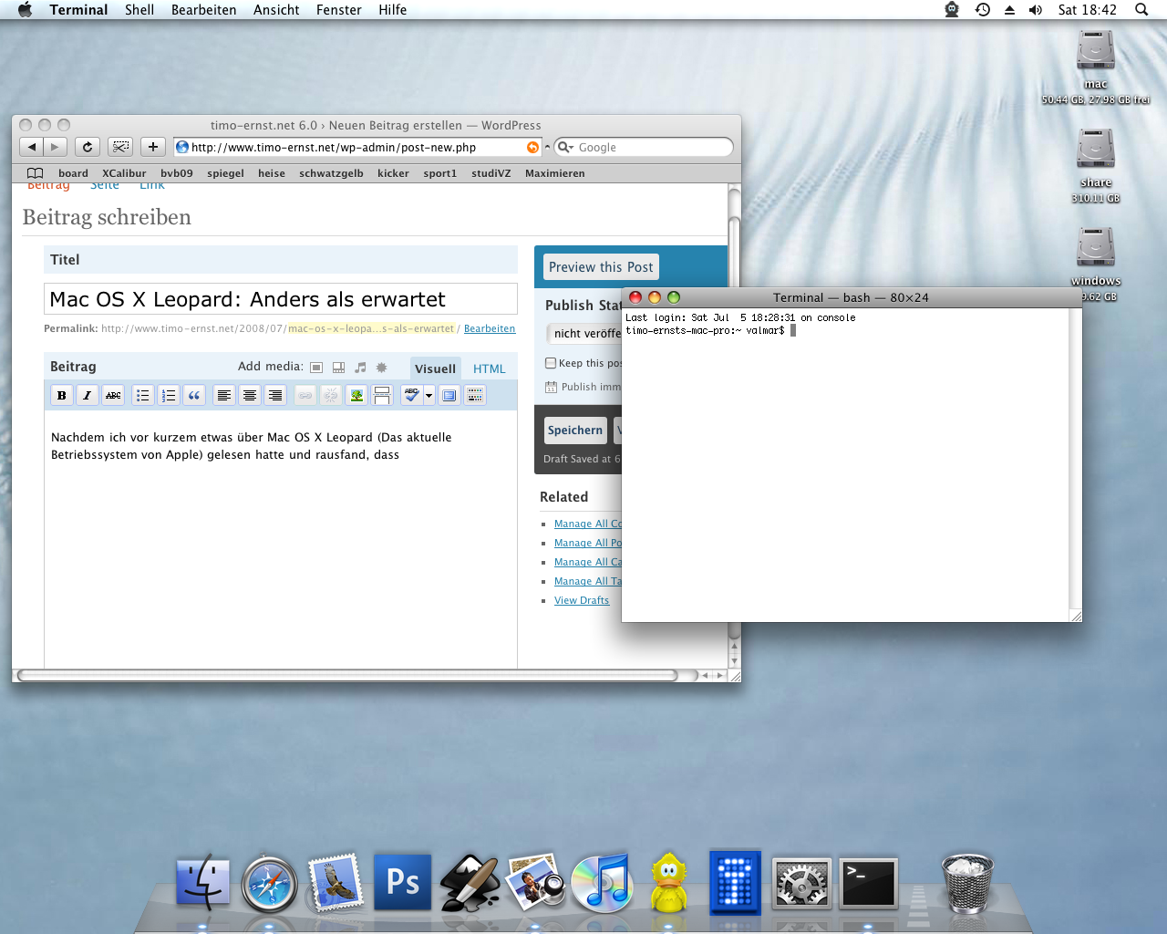This screenshot has width=1167, height=934.
Task: Switch to the Visuell editor tab
Action: pyautogui.click(x=435, y=368)
